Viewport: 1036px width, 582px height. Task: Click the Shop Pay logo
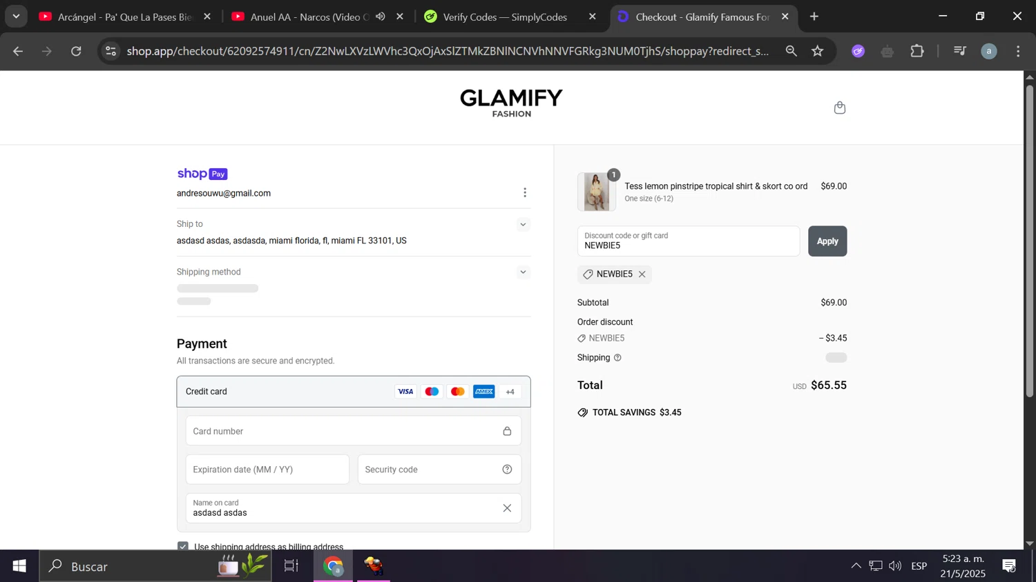coord(202,174)
